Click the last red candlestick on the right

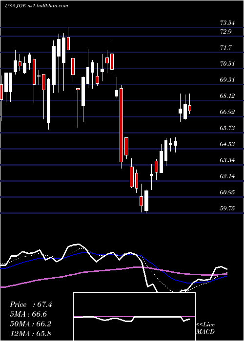point(190,108)
